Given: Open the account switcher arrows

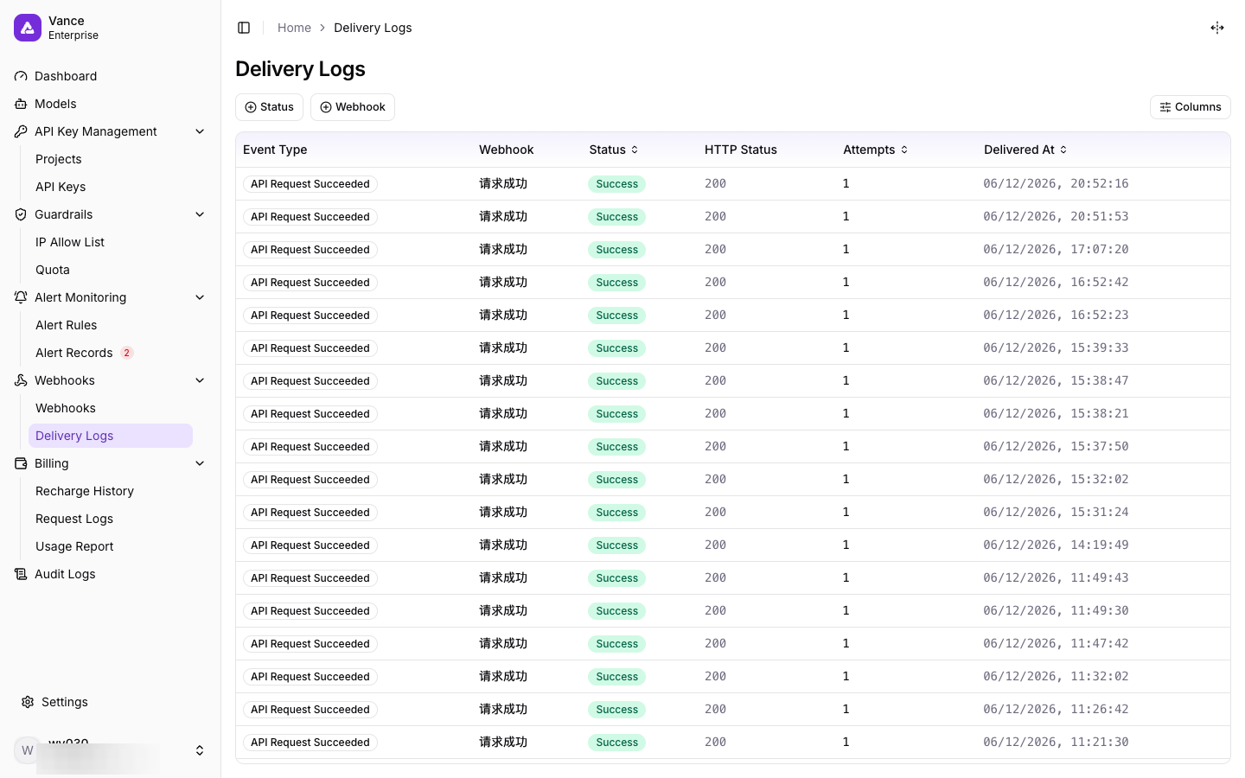Looking at the screenshot, I should click(x=200, y=750).
